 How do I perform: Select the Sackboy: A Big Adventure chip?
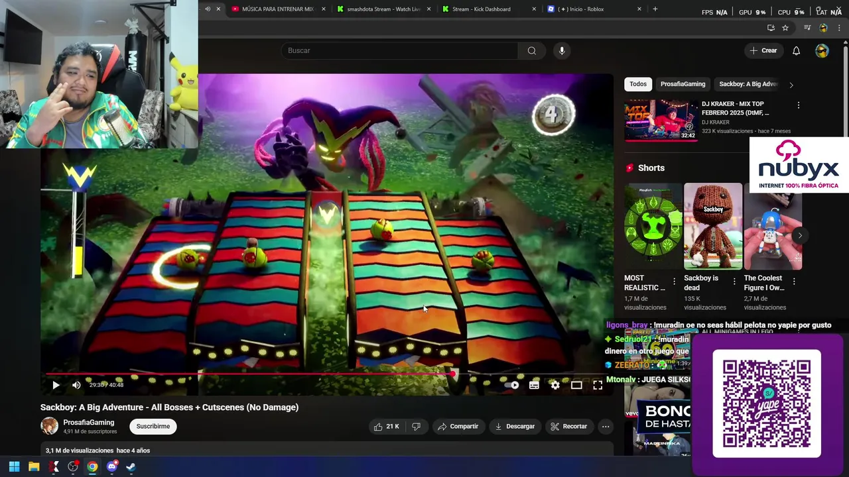(748, 84)
